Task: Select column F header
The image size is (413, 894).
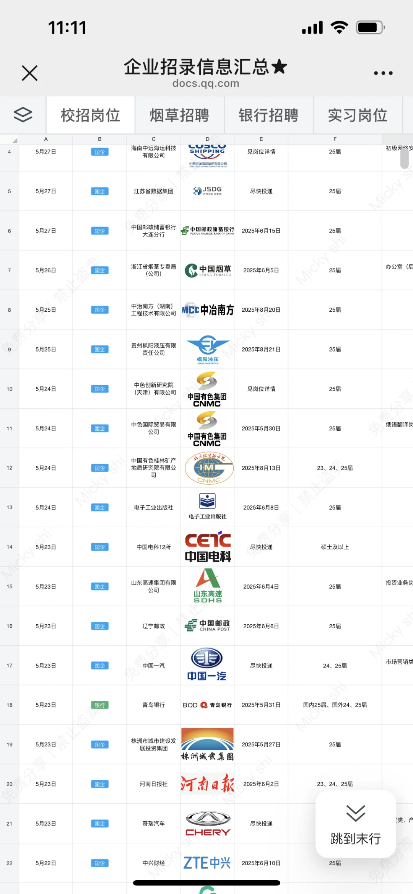Action: pos(335,139)
